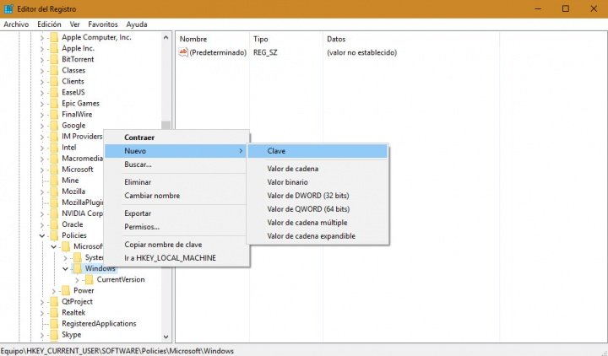Choose Buscar... in the context menu
608x356 pixels.
point(176,165)
